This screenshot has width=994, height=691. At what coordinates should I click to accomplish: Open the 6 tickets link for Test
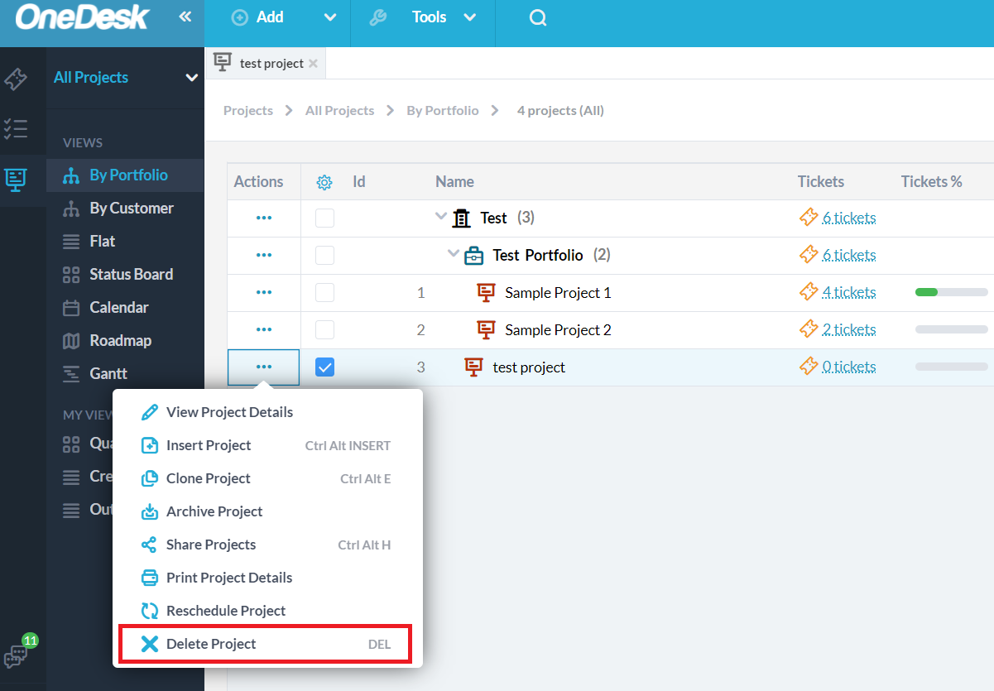tap(849, 218)
